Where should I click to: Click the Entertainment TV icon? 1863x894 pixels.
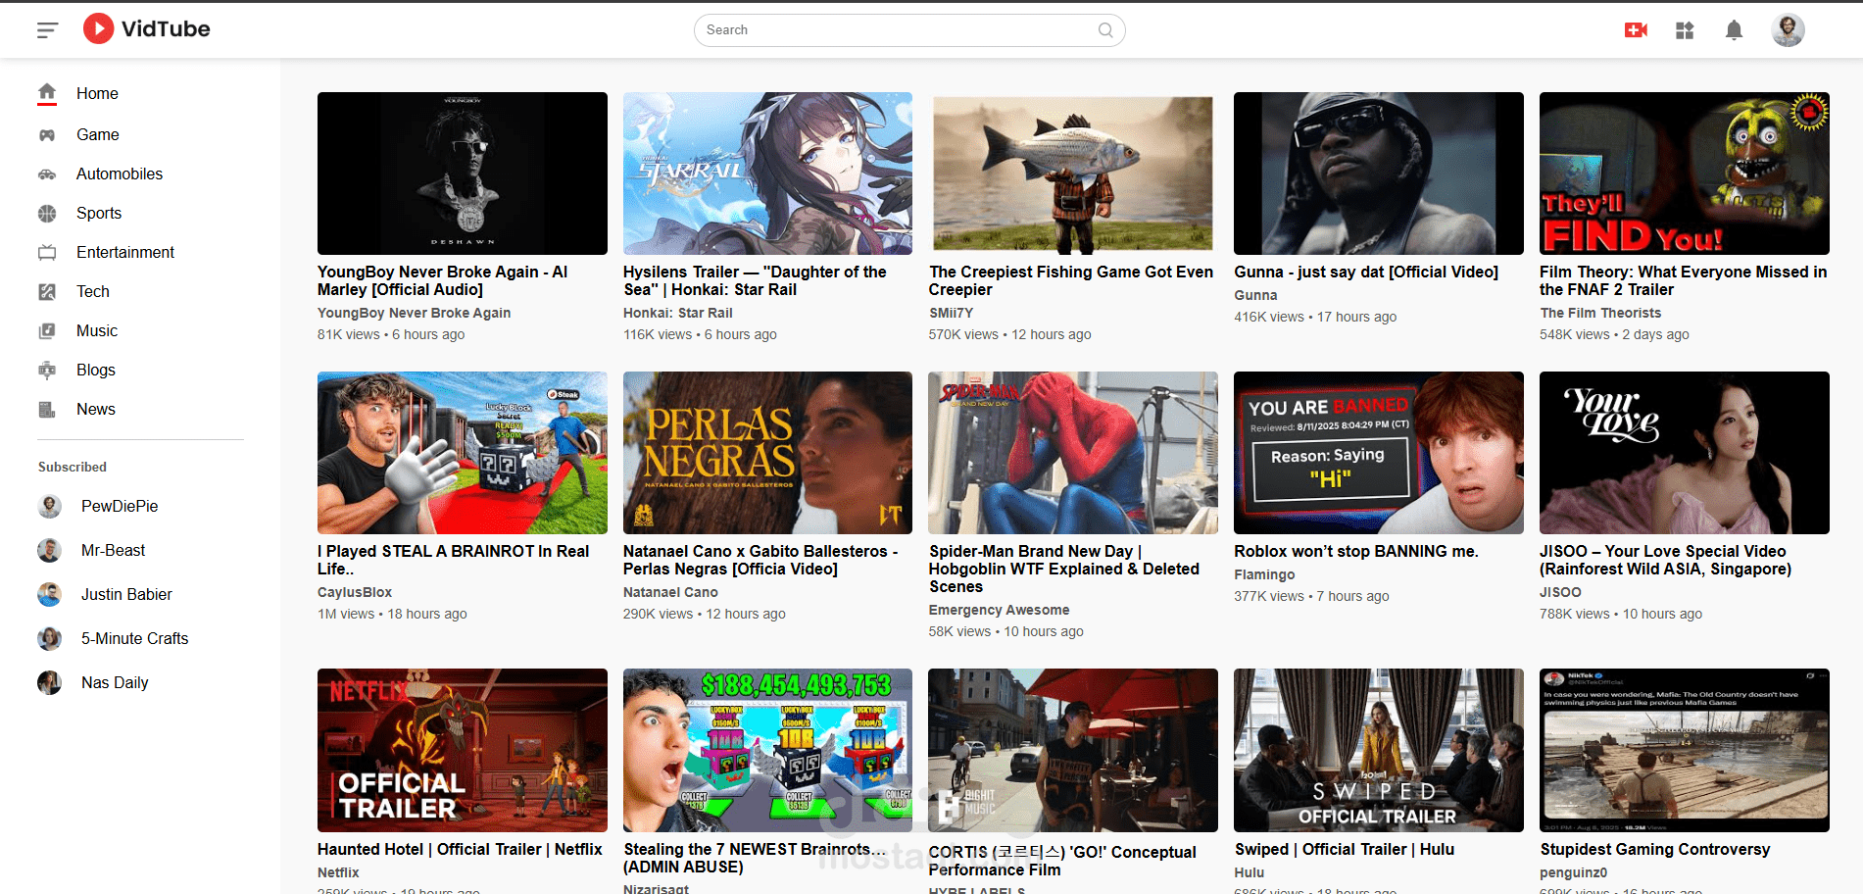[47, 252]
